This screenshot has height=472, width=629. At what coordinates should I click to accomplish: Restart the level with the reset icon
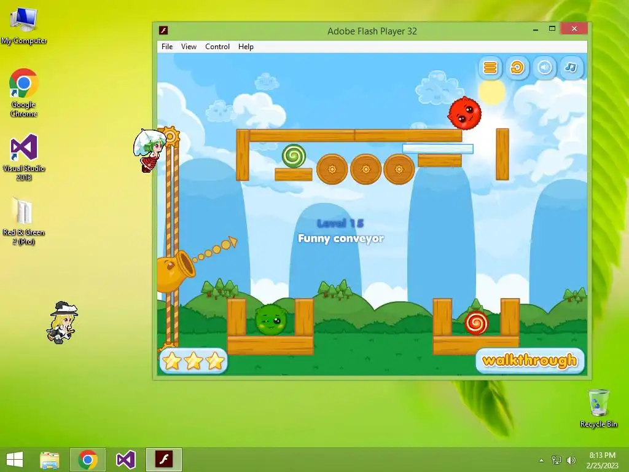point(517,68)
